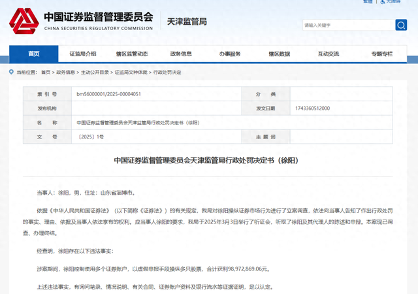Viewport: 418px width, 294px height.
Task: Click the line 经查明，徐阳存在以下违法事实
Action: pos(75,251)
